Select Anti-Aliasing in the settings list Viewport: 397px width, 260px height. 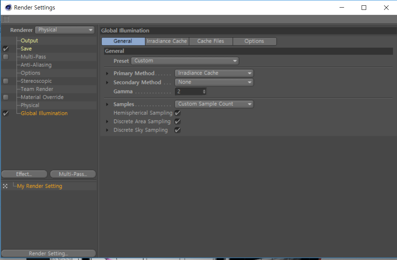(36, 65)
